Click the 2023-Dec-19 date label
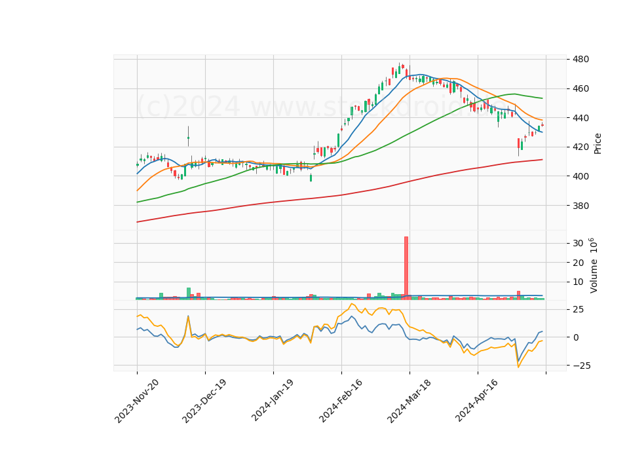629x452 pixels. tap(204, 401)
